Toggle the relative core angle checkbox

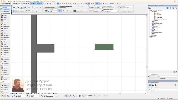(59, 7)
